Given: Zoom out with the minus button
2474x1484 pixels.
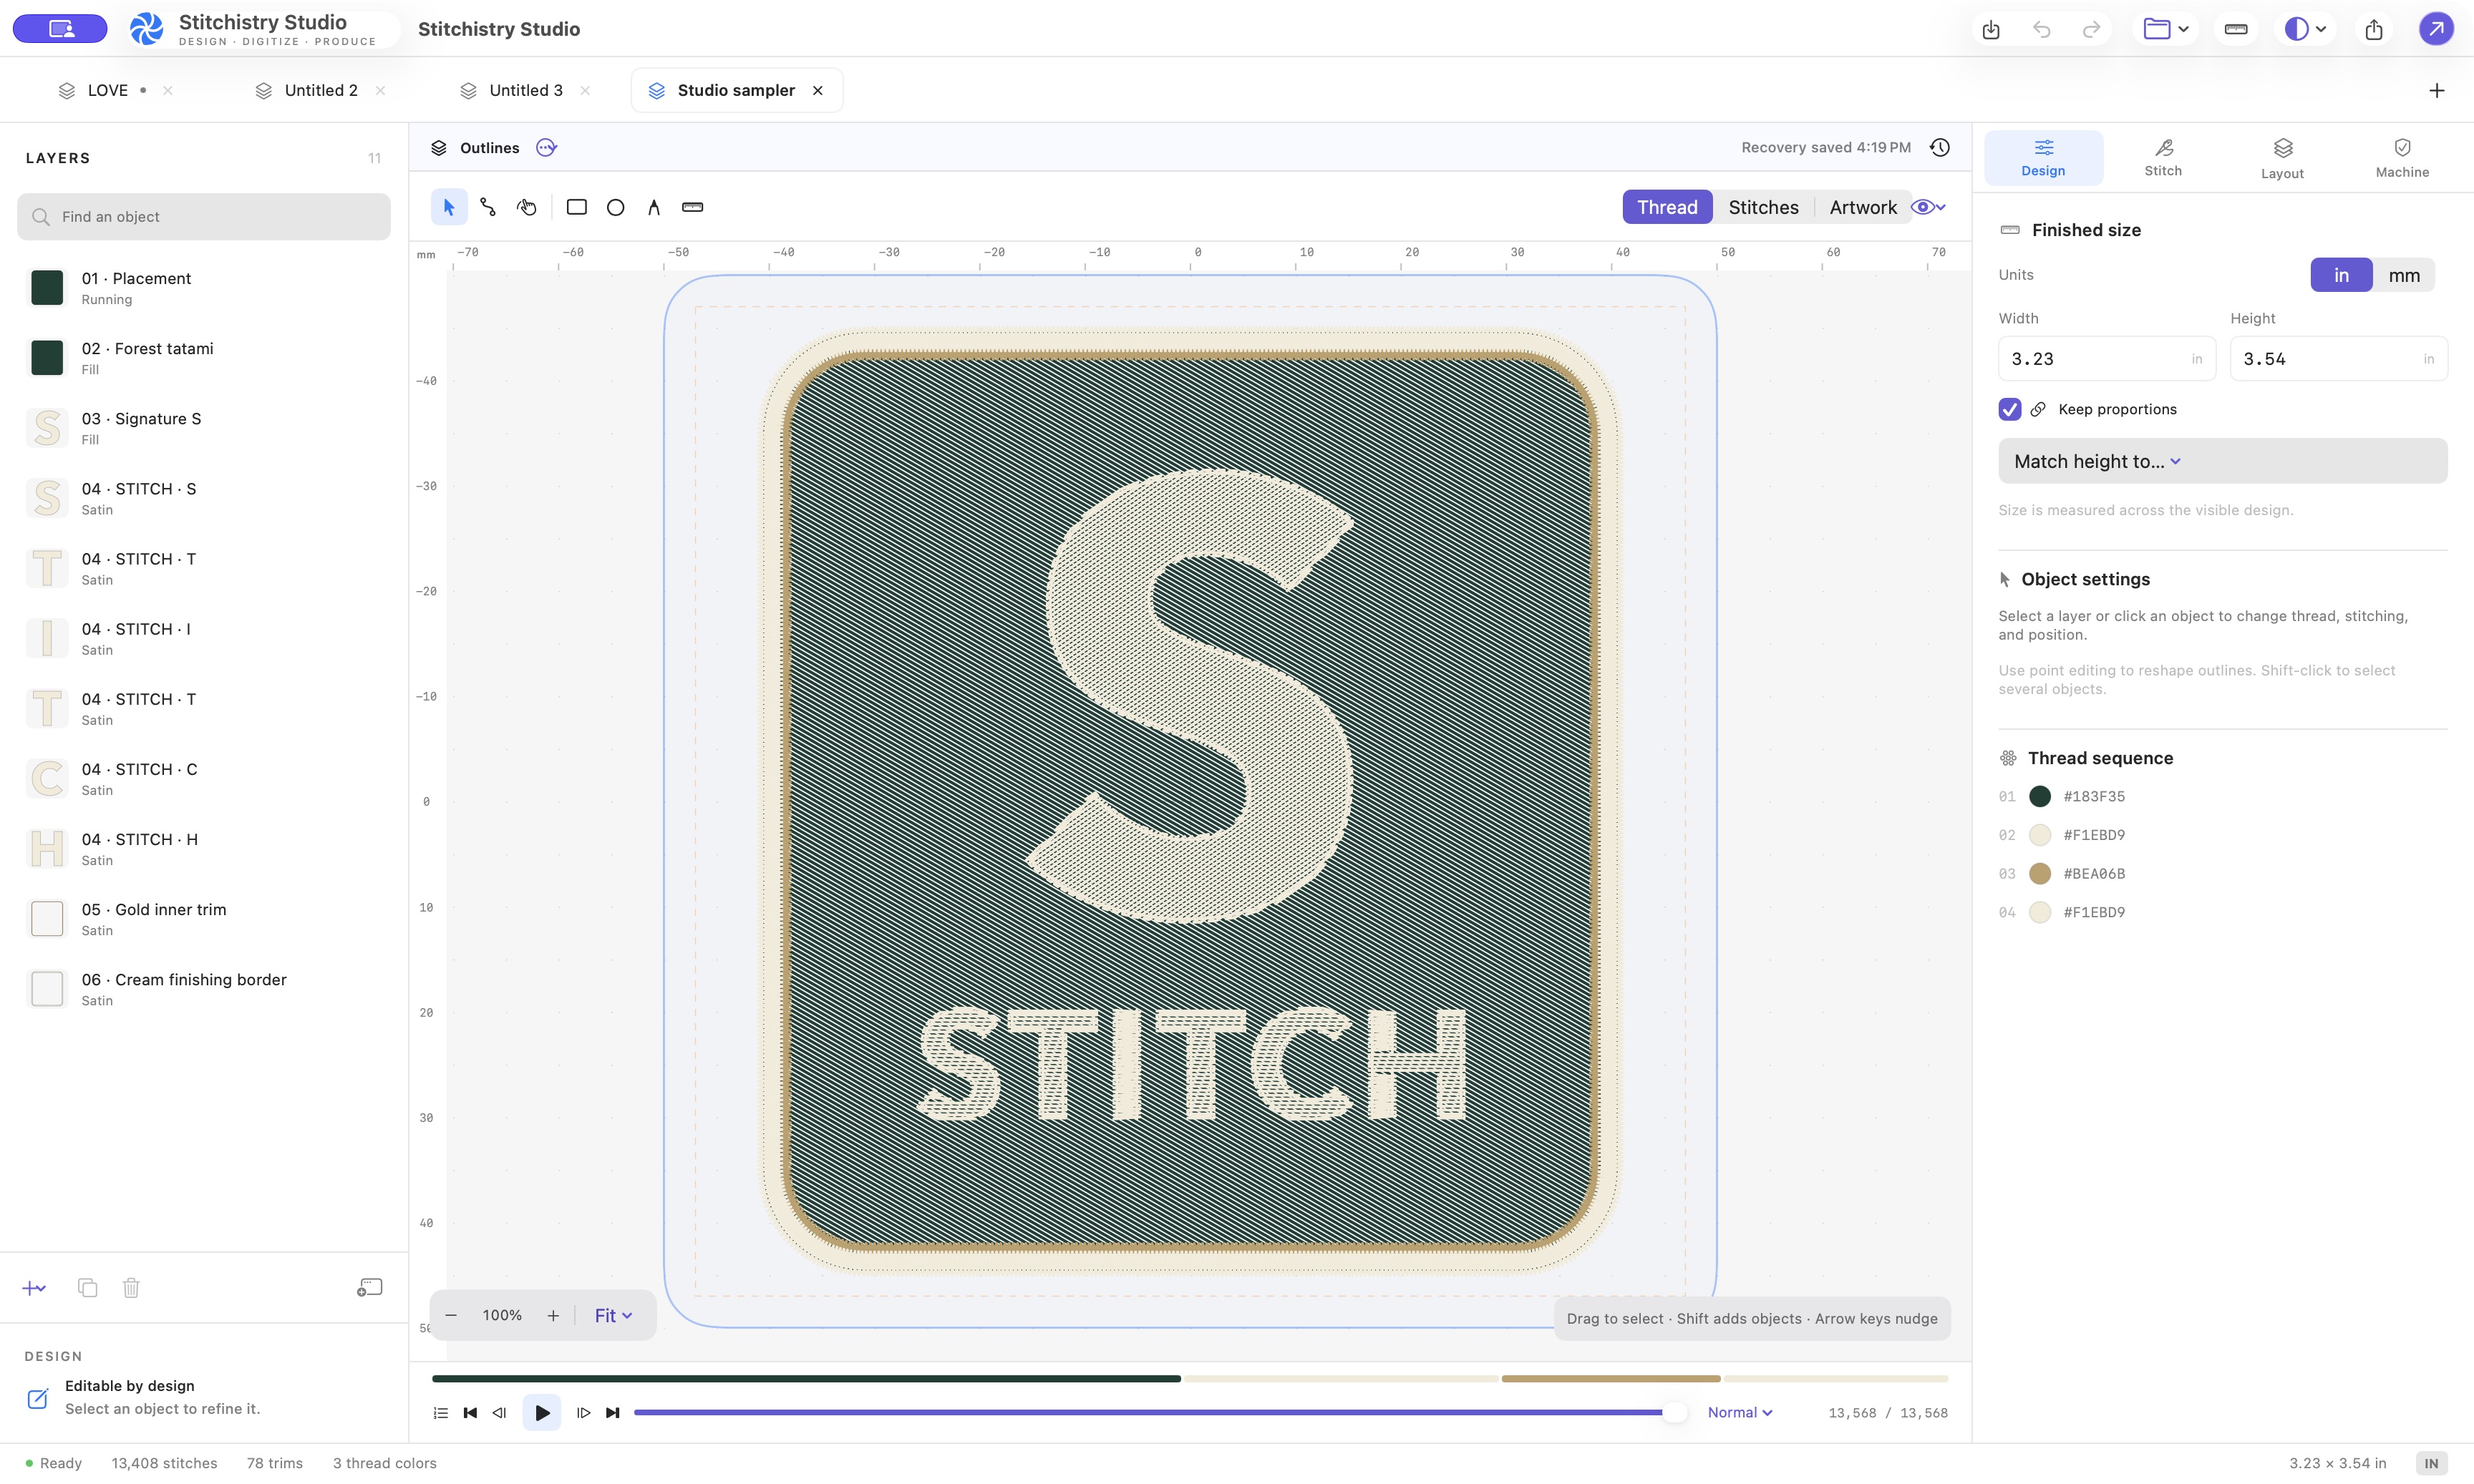Looking at the screenshot, I should click(451, 1316).
